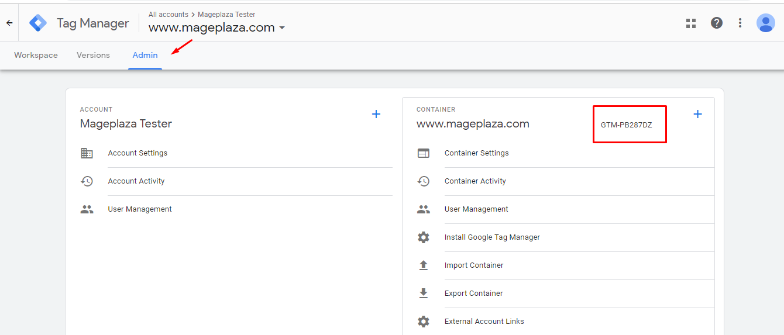Click the Container Settings window icon
The width and height of the screenshot is (784, 335).
[x=423, y=153]
